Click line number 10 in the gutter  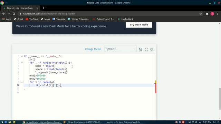(x=18, y=85)
